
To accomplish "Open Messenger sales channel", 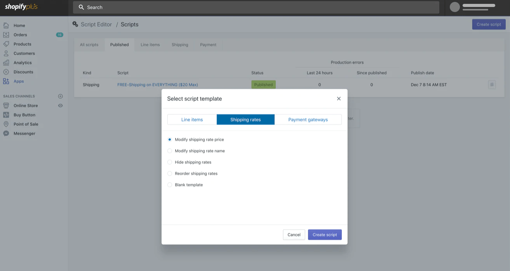I will click(x=25, y=133).
